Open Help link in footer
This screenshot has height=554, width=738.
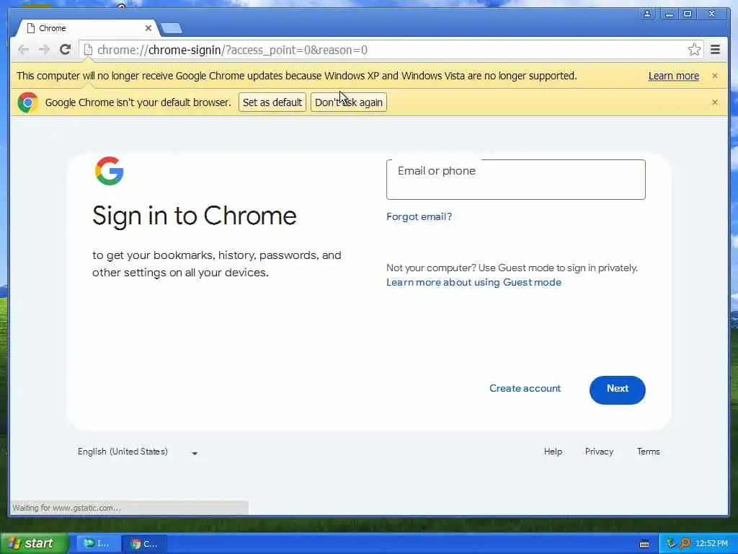pos(553,452)
